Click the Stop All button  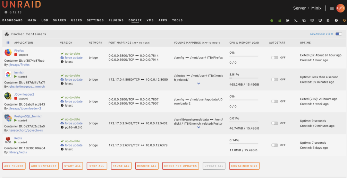pos(97,166)
